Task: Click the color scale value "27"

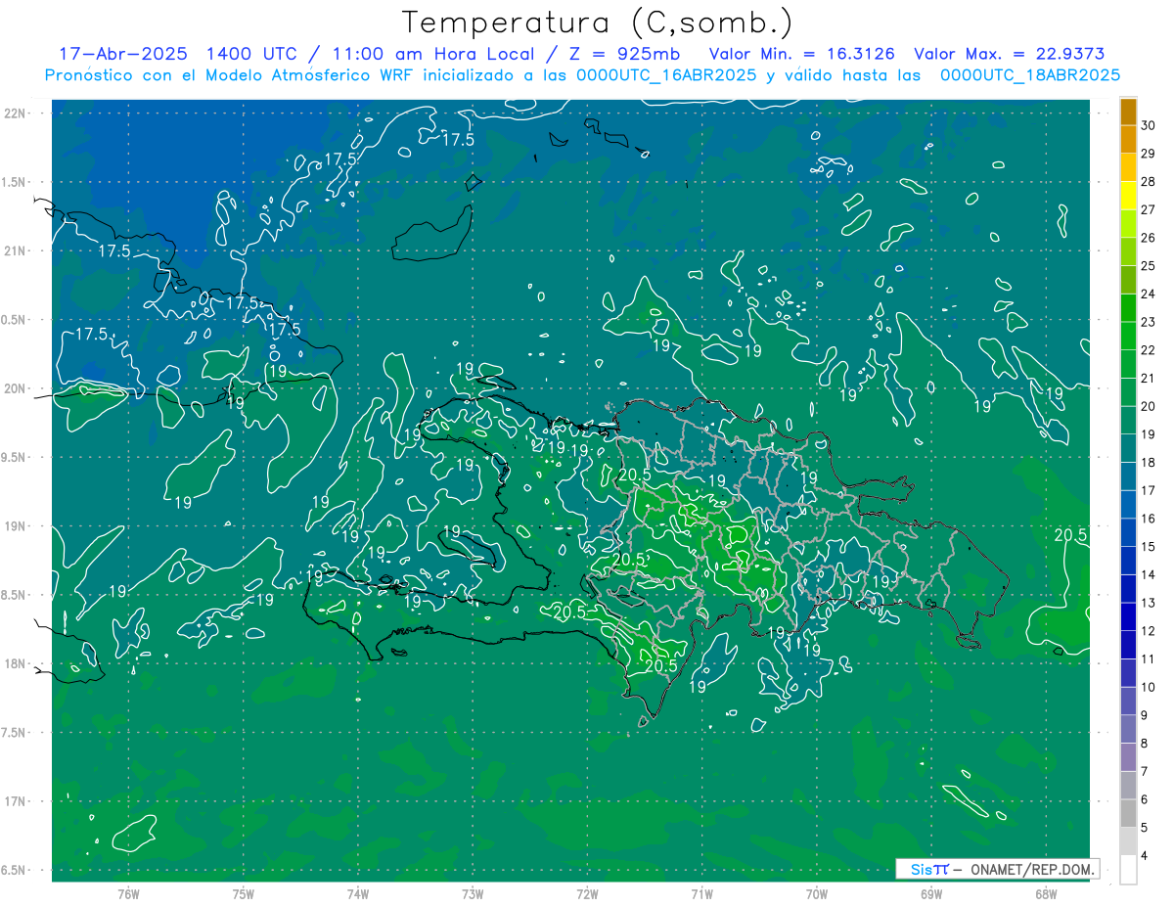Action: point(1149,209)
